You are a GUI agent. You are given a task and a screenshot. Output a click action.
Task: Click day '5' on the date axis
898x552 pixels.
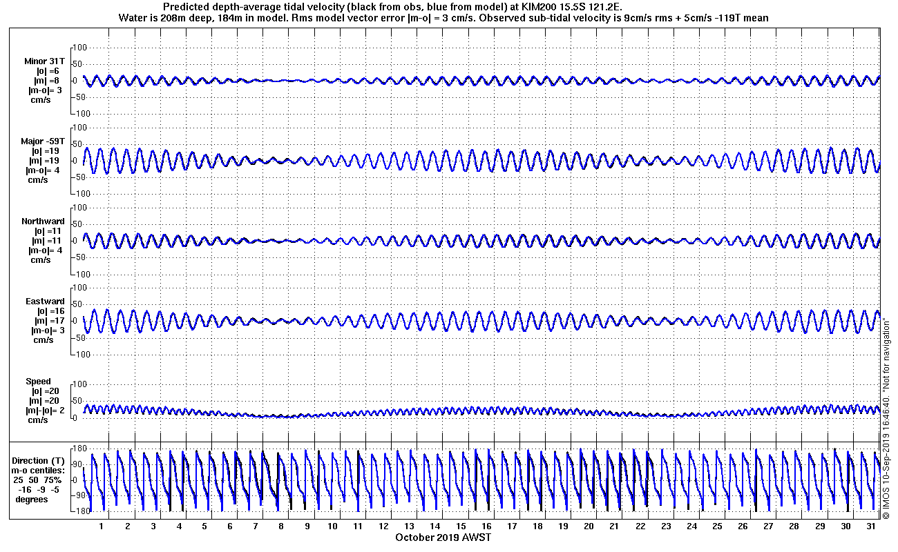tap(204, 526)
